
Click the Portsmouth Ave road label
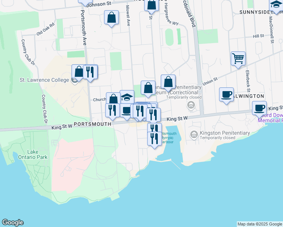pyautogui.click(x=84, y=28)
